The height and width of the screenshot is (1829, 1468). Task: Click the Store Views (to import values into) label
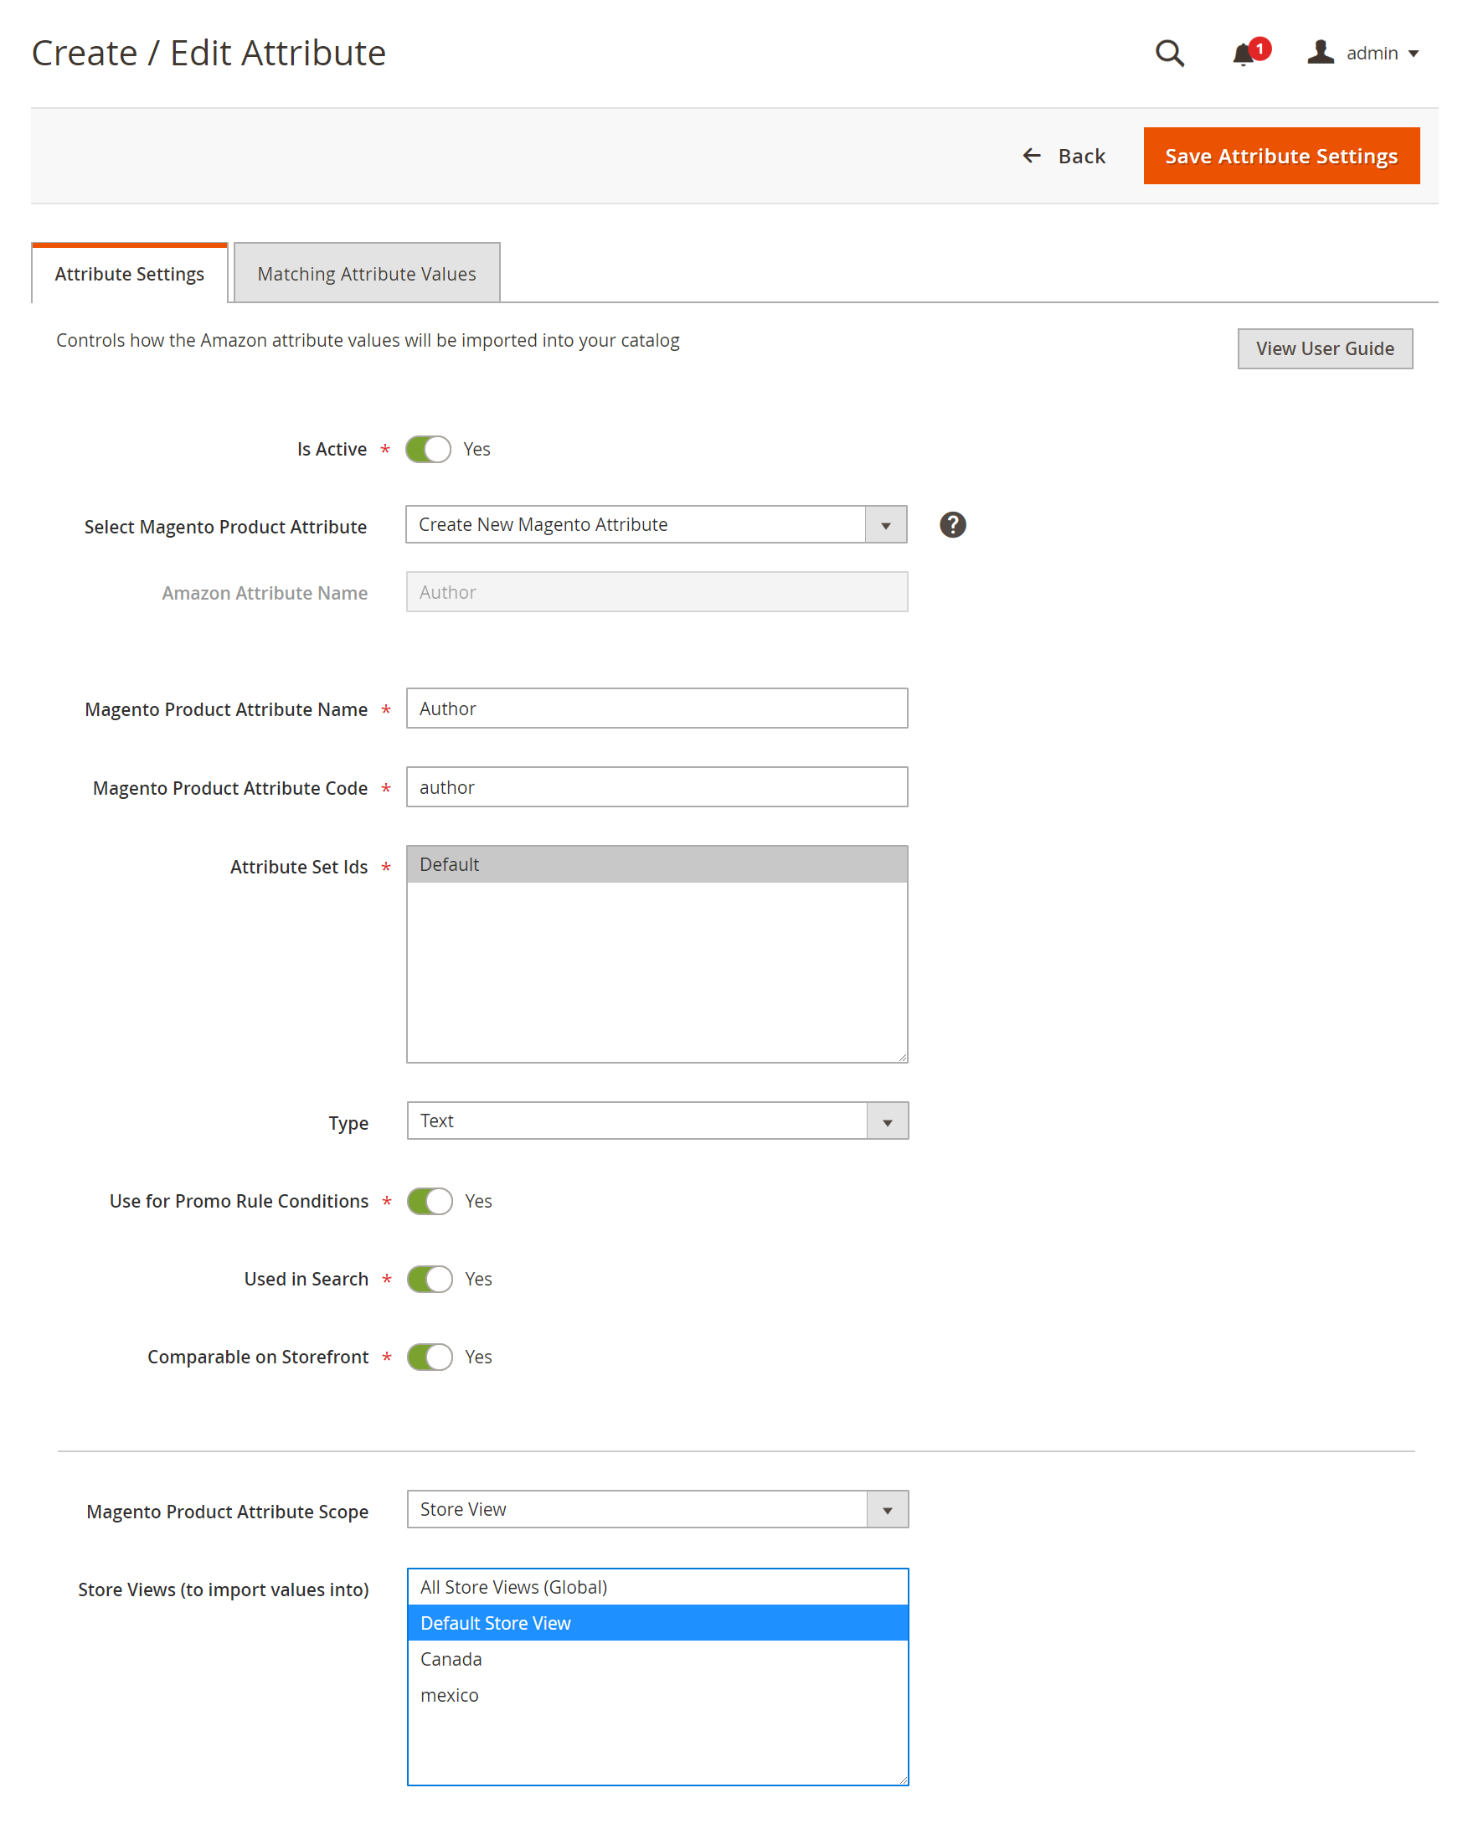pos(223,1589)
